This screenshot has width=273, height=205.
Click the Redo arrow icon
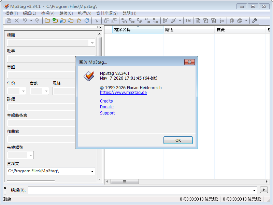point(37,20)
